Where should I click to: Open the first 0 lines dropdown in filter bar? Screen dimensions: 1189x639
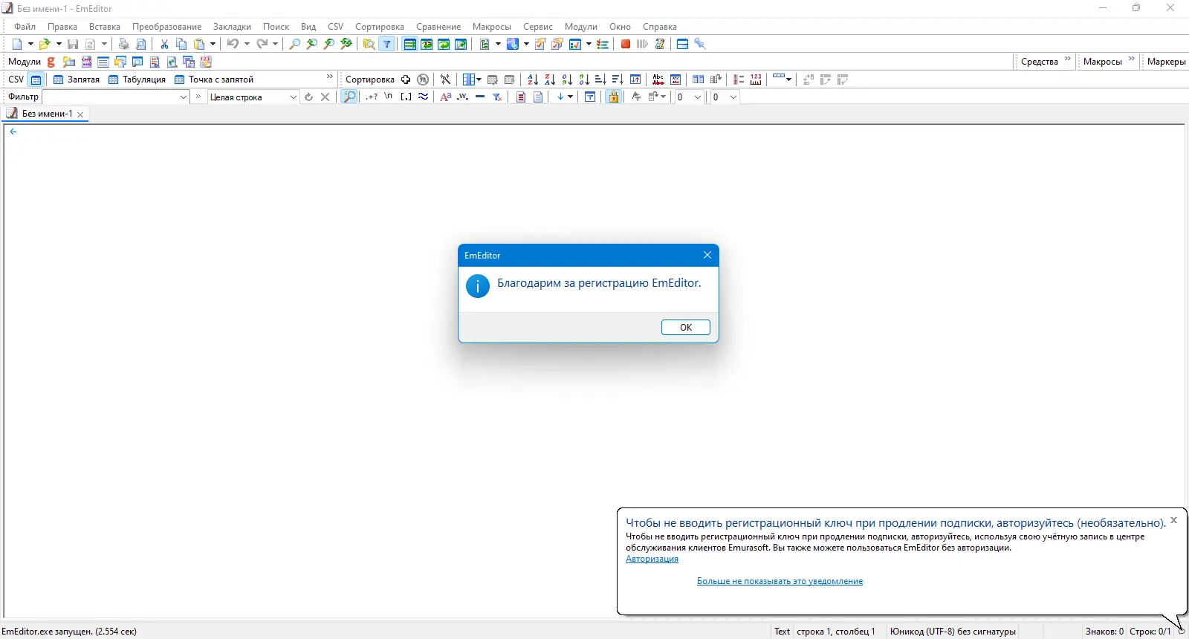pos(697,97)
